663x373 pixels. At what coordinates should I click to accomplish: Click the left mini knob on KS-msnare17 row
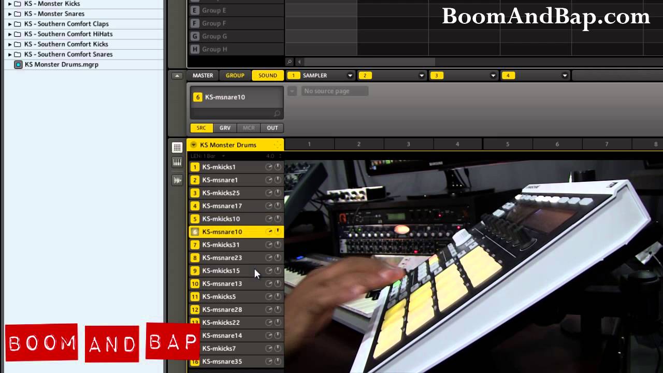pos(269,206)
